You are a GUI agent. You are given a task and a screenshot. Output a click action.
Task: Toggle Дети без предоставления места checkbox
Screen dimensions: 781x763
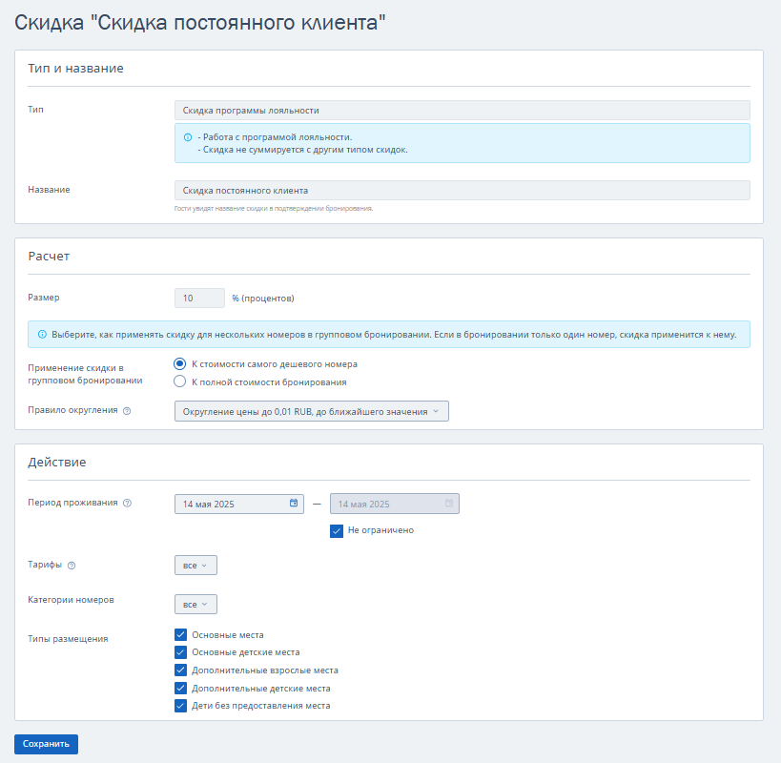pyautogui.click(x=181, y=706)
